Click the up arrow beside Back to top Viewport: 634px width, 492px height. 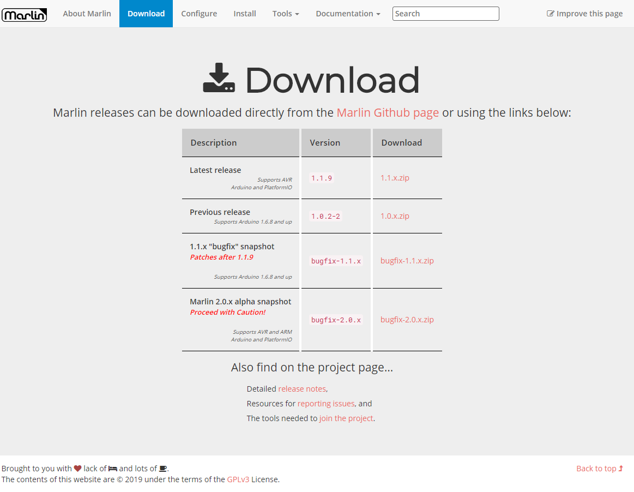click(x=621, y=469)
